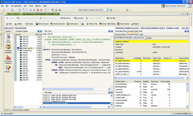Open the table selector dropdown in Describe Detail
This screenshot has width=193, height=116.
[146, 38]
